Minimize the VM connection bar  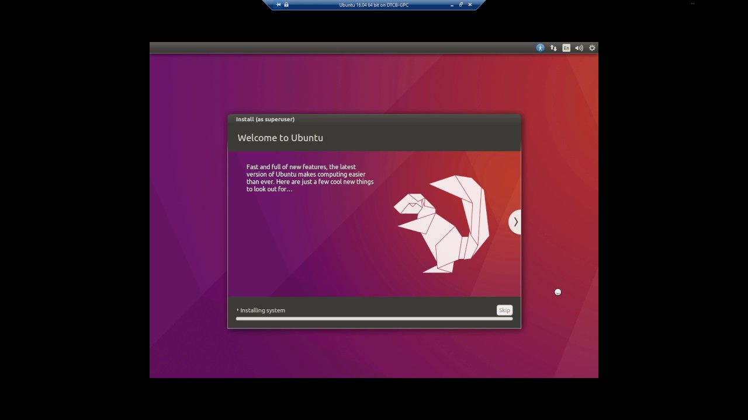(452, 5)
